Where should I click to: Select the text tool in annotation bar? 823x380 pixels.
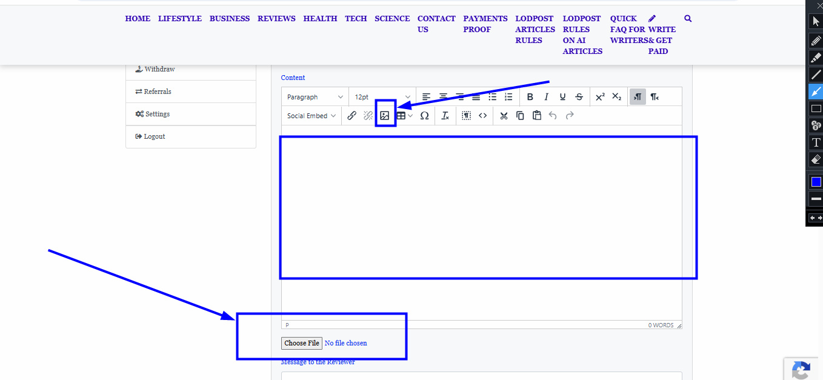816,143
